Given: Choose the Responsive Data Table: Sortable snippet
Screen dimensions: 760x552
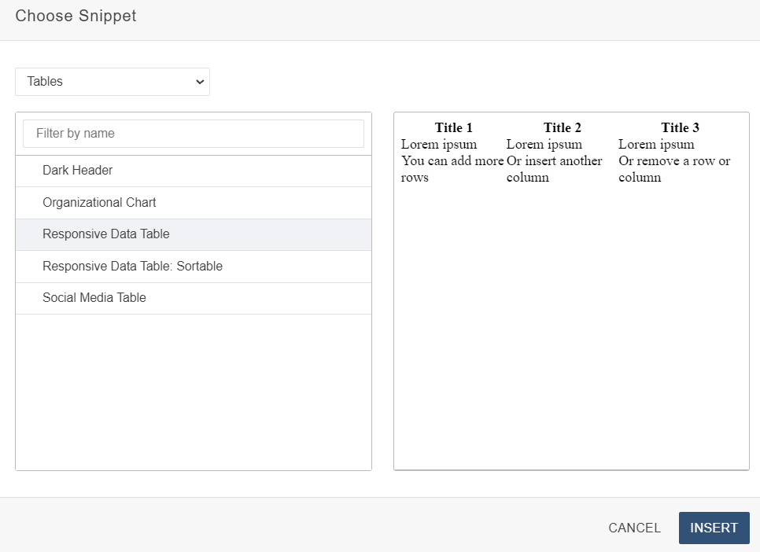Looking at the screenshot, I should [x=131, y=266].
